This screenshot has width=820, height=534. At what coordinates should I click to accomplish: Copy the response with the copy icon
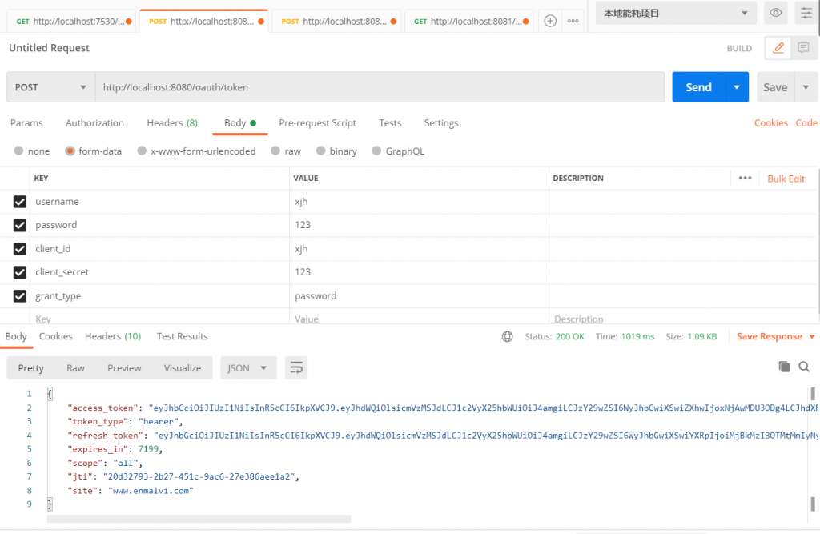pos(784,367)
